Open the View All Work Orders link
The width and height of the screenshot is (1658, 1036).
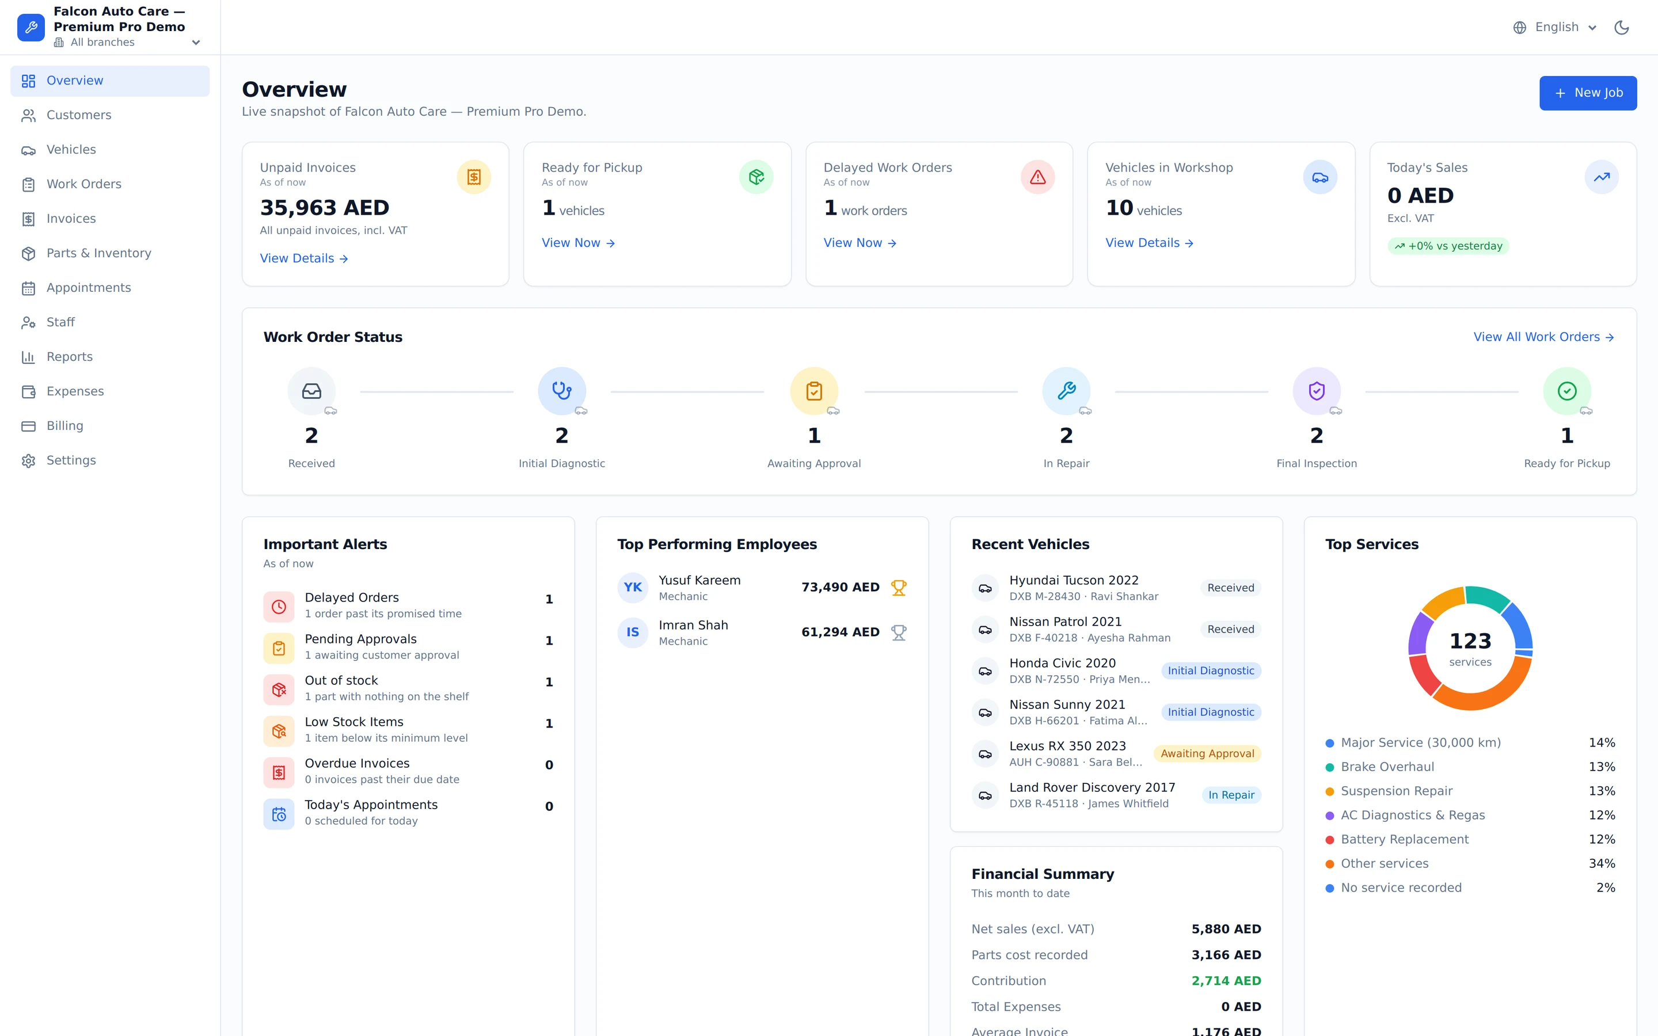tap(1543, 337)
